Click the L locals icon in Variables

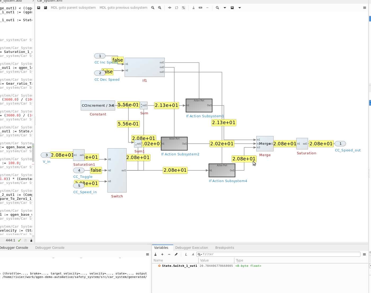click(186, 254)
